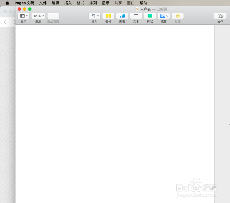Add a text box with the 文本 icon
The width and height of the screenshot is (230, 203).
pos(136,16)
